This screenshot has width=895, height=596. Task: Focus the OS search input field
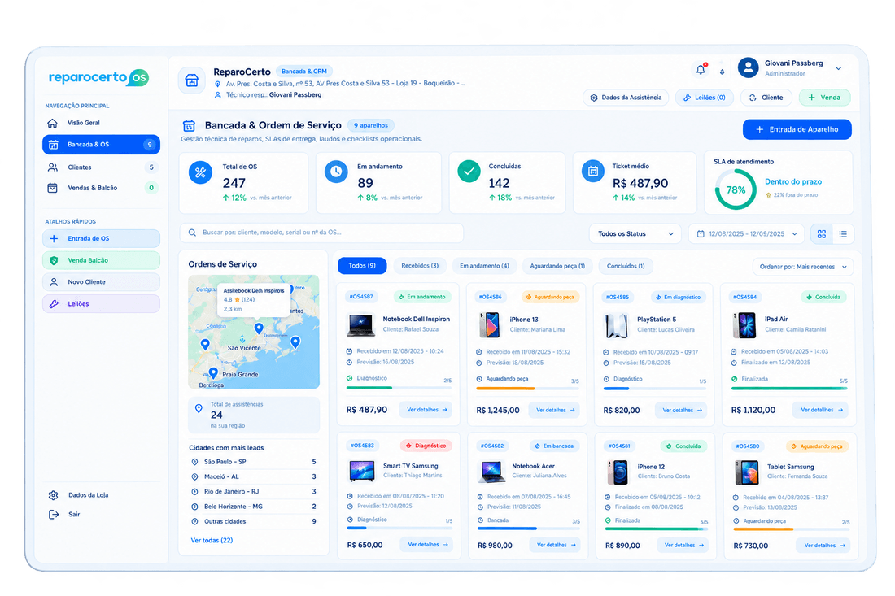click(321, 233)
